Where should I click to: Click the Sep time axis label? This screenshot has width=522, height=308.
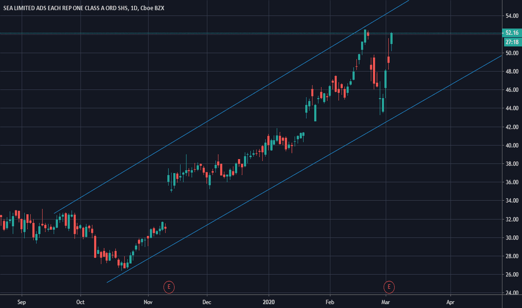[x=21, y=302]
